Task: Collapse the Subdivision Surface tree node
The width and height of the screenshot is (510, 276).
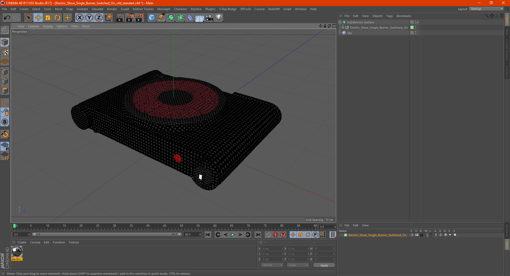Action: coord(340,22)
